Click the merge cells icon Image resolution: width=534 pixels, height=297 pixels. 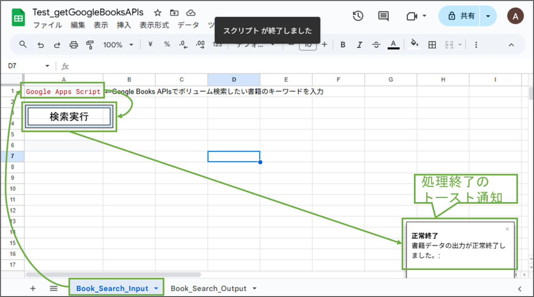[x=449, y=45]
